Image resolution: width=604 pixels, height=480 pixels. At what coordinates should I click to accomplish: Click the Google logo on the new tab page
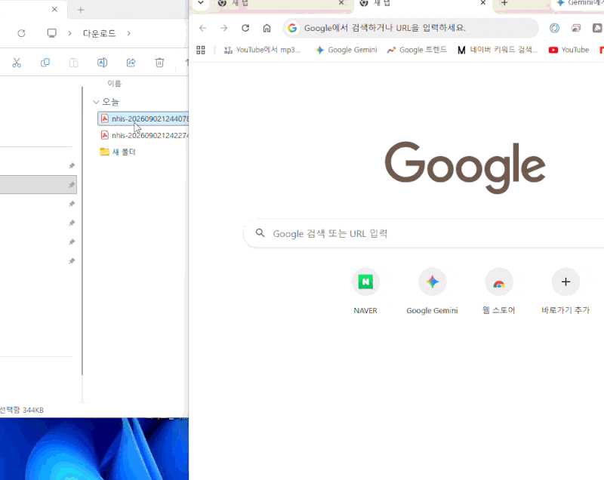click(465, 168)
